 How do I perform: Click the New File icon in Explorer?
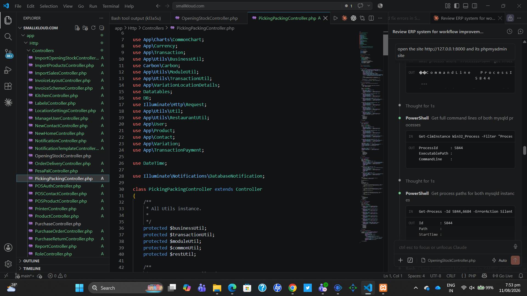tap(77, 28)
